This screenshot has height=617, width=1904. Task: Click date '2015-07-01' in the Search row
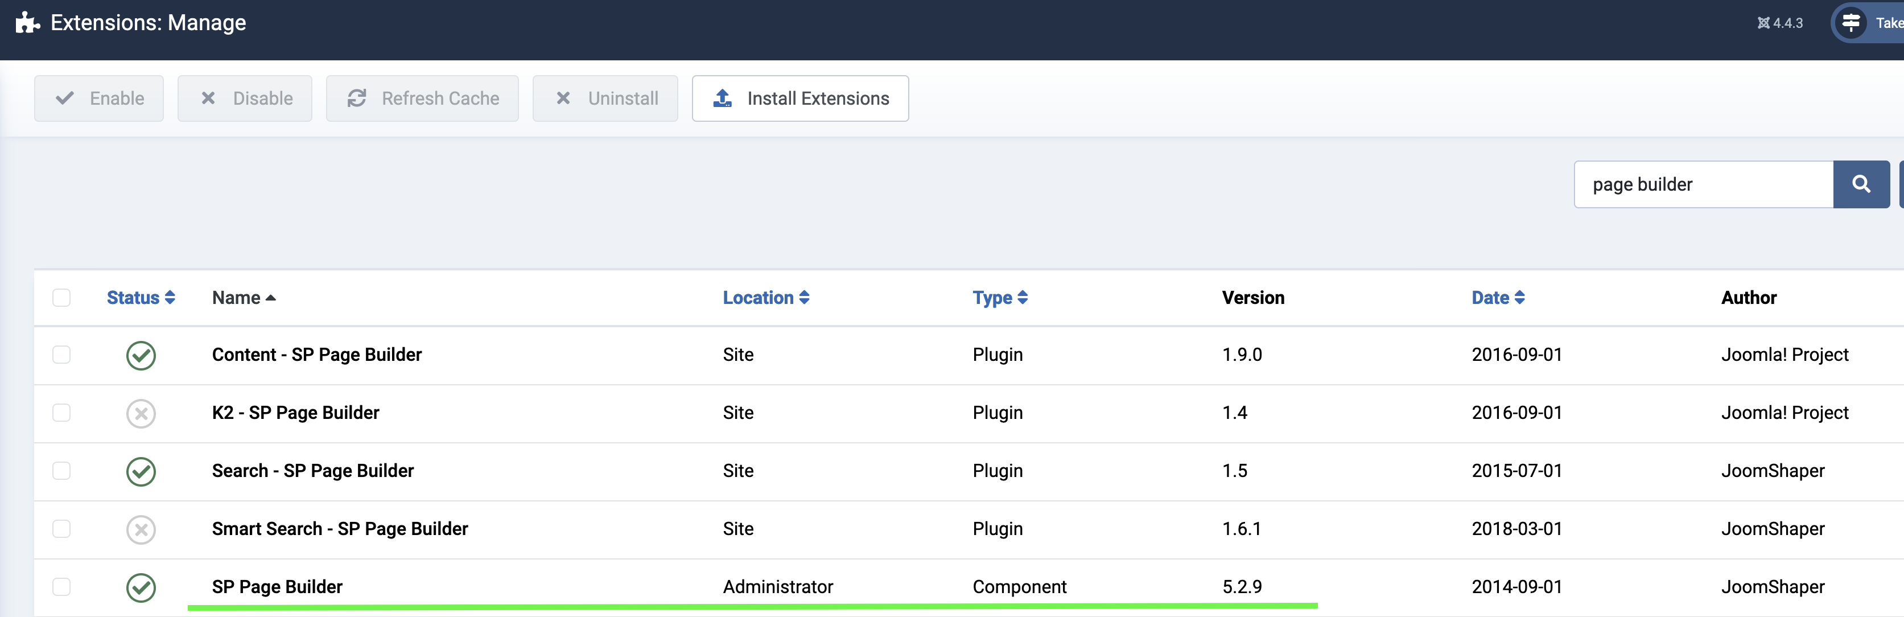1516,471
